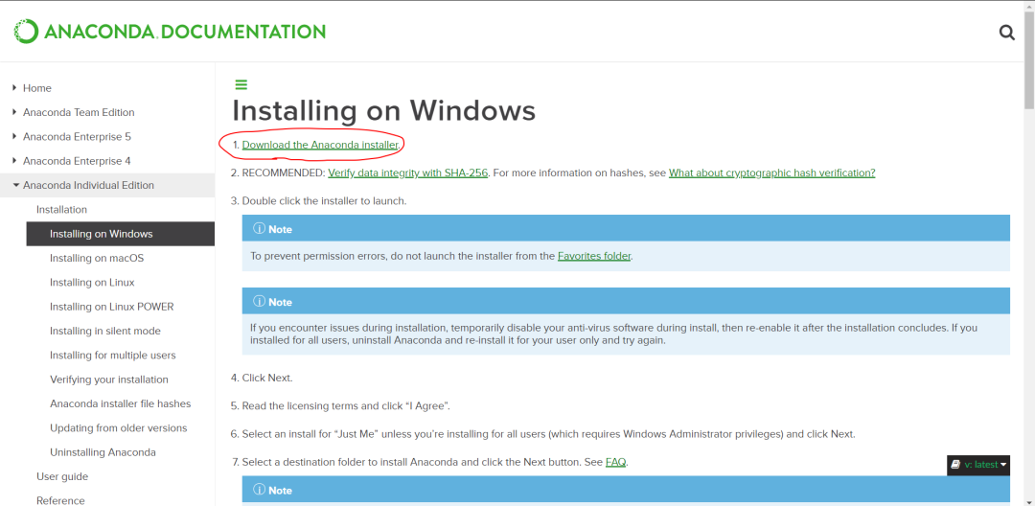Open Anaconda installer file hashes

(120, 403)
